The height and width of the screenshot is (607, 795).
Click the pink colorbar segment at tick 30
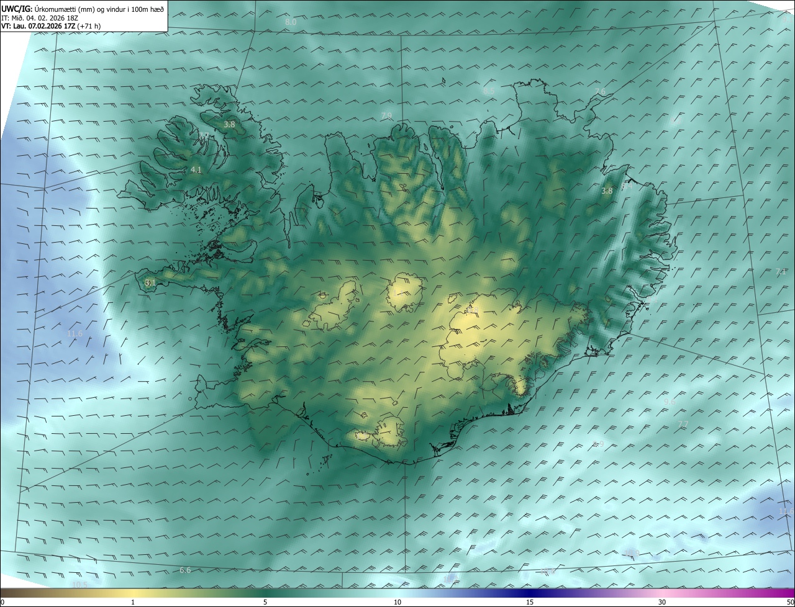click(662, 593)
